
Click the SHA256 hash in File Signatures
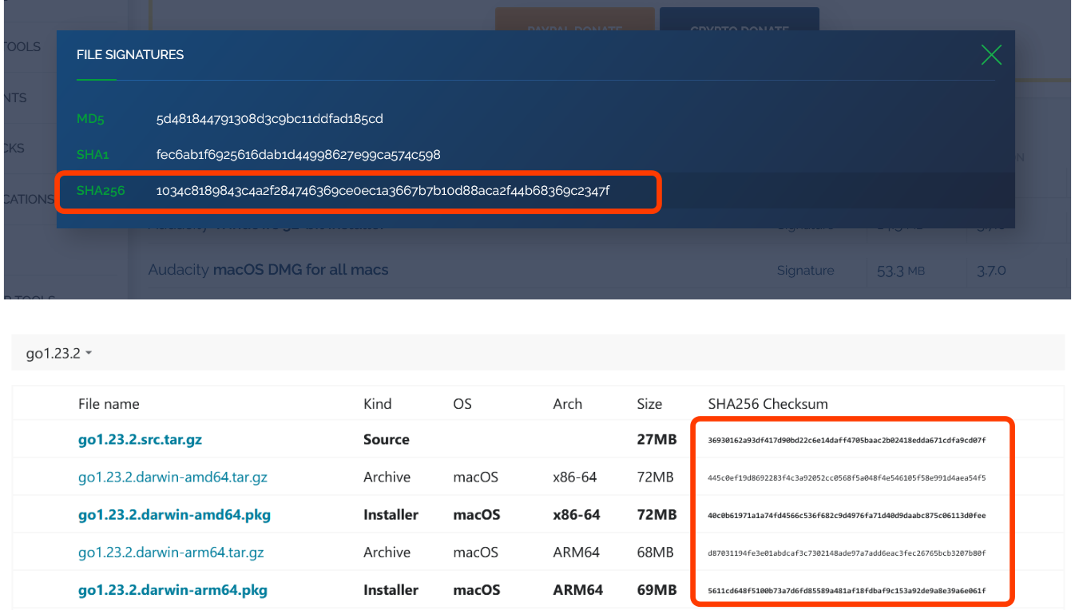tap(383, 191)
